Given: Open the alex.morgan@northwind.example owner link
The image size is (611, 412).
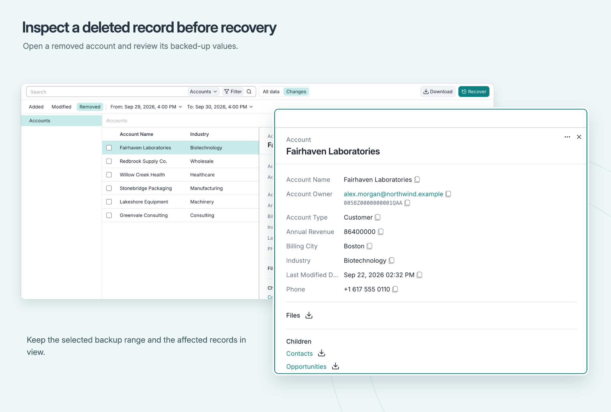Looking at the screenshot, I should (394, 194).
